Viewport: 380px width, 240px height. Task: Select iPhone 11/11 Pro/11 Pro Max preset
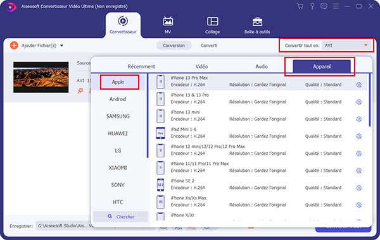point(258,167)
